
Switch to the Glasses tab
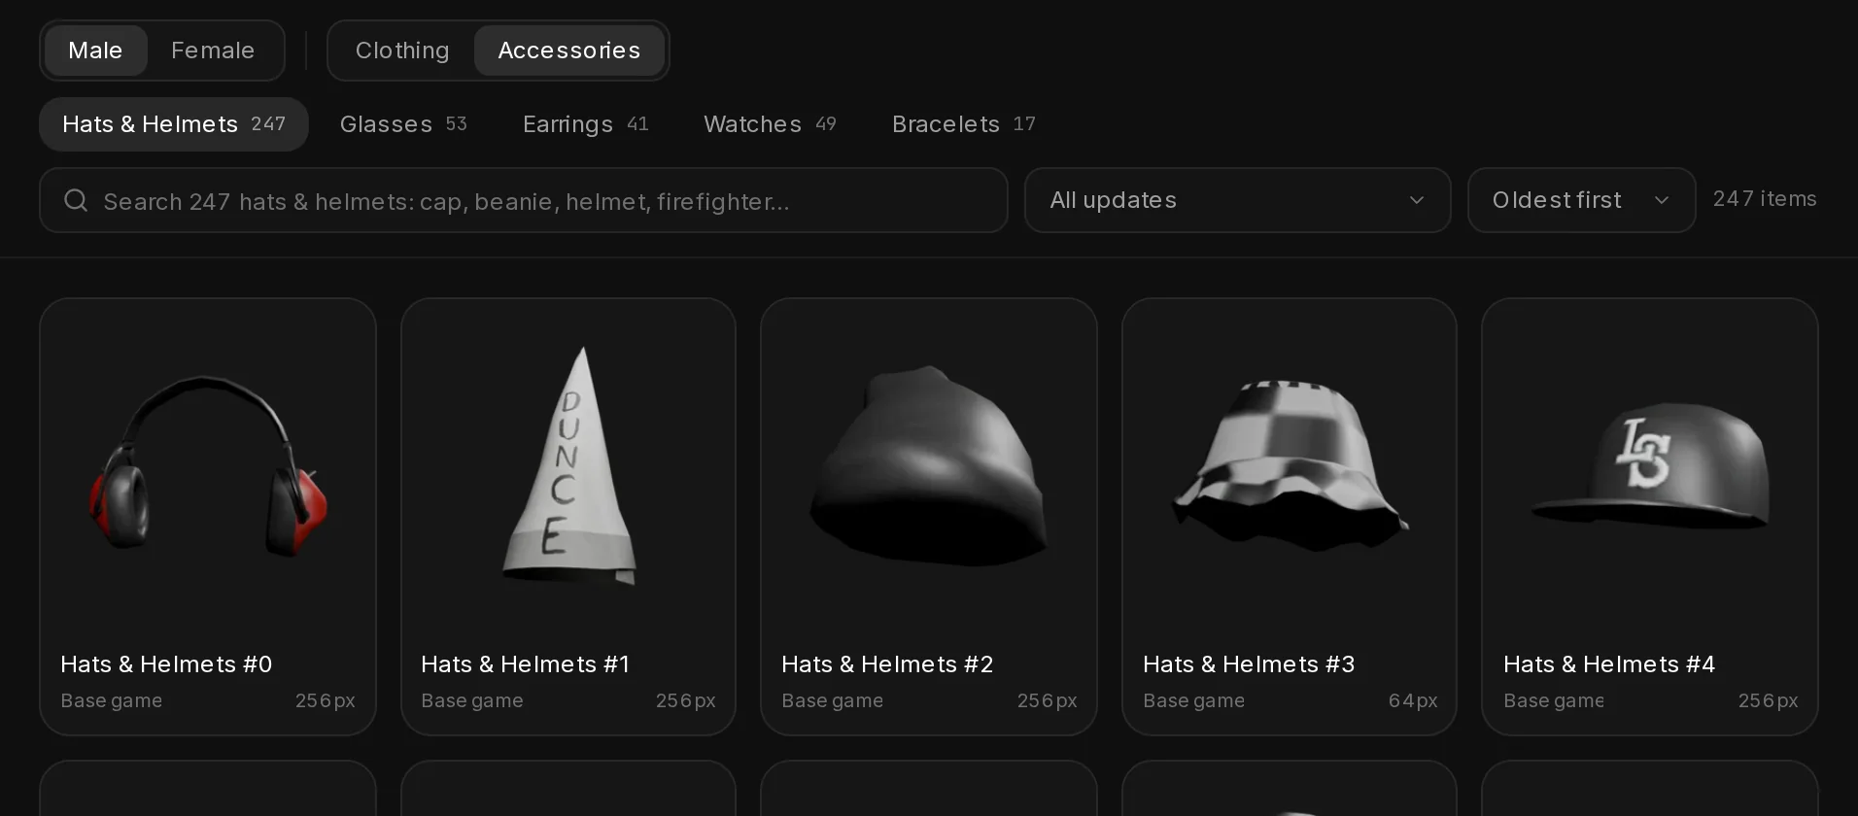tap(403, 124)
